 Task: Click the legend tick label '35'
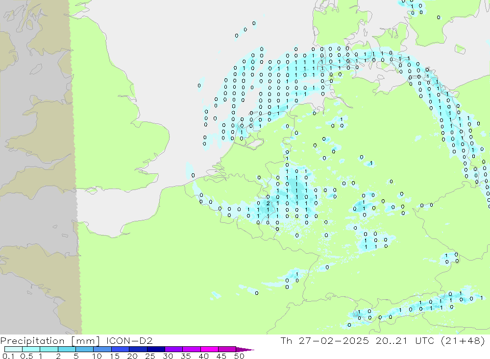[x=186, y=356]
